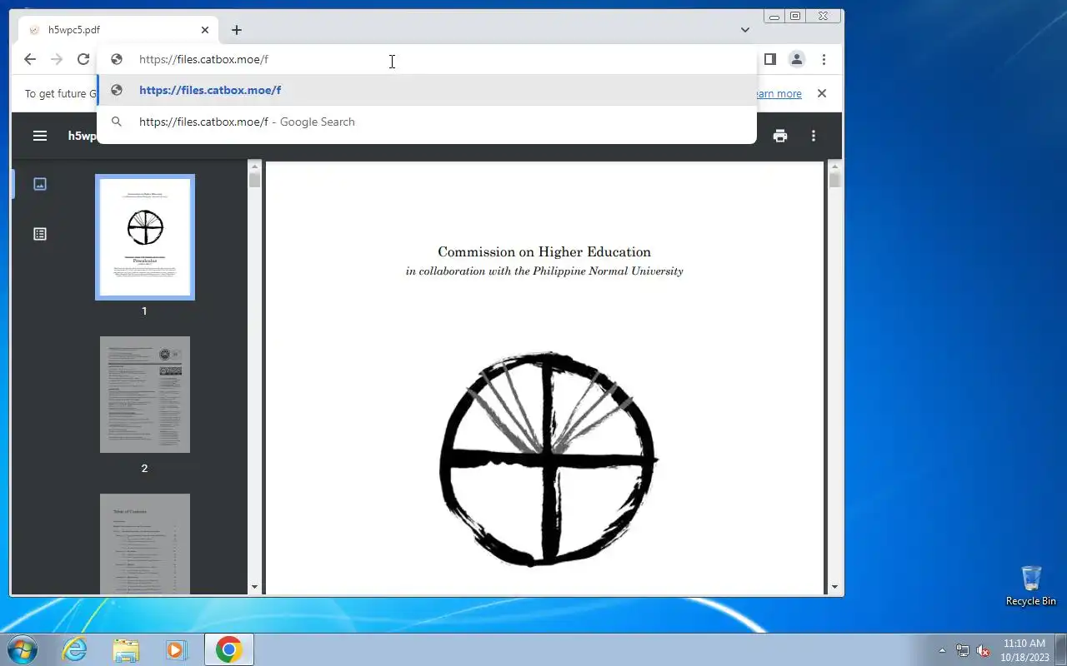
Task: Click the thumbnail panel scroll up arrow
Action: pyautogui.click(x=254, y=165)
